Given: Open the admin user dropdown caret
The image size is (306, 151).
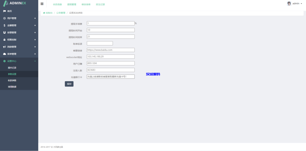Looking at the screenshot, I should pyautogui.click(x=301, y=4).
